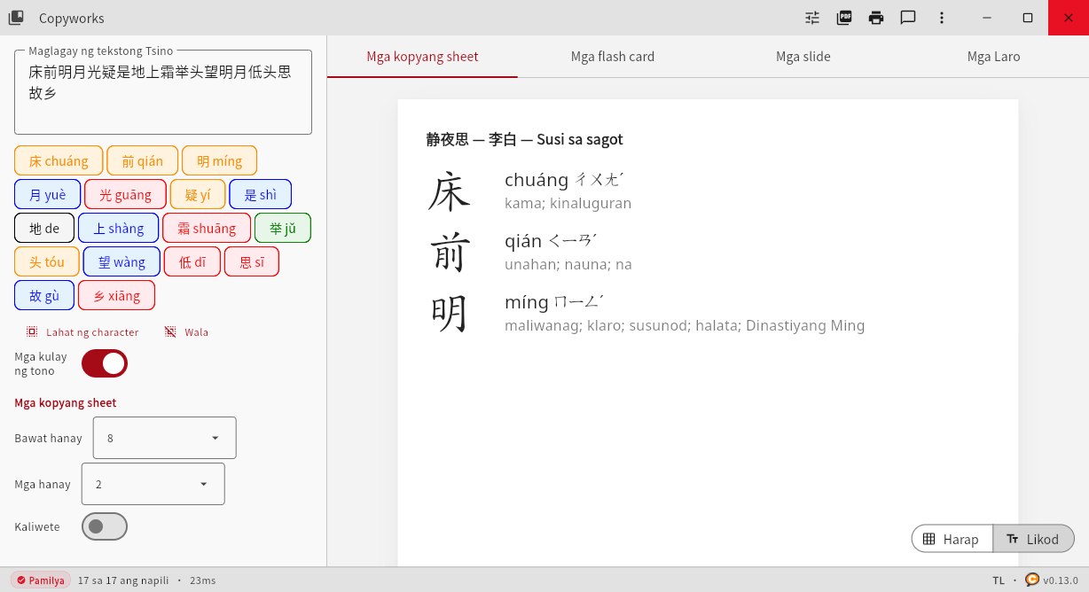Toggle character chip 床 chuáng
The width and height of the screenshot is (1089, 592).
point(59,160)
